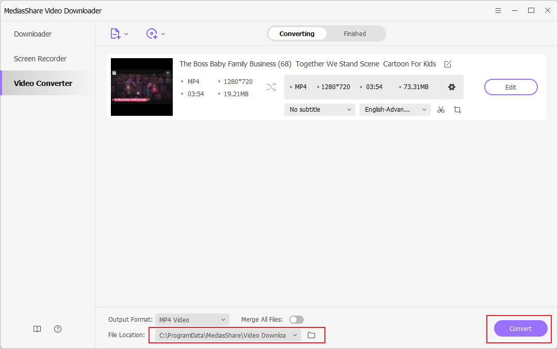Screen dimensions: 558x349
Task: Expand the Load DVD dropdown arrow
Action: tap(163, 34)
